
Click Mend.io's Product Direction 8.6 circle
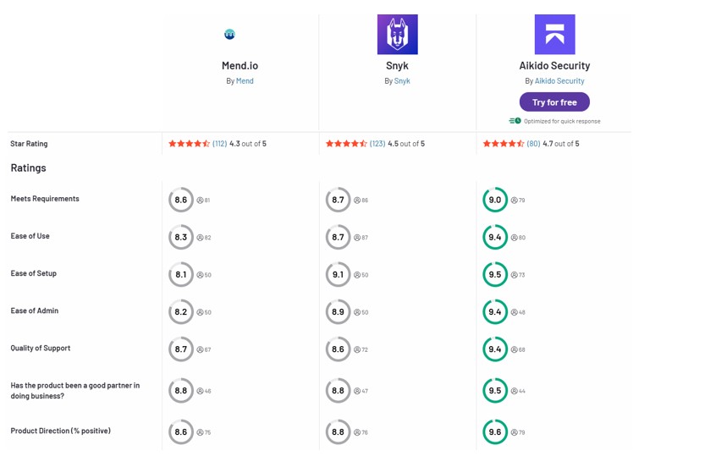pos(181,431)
